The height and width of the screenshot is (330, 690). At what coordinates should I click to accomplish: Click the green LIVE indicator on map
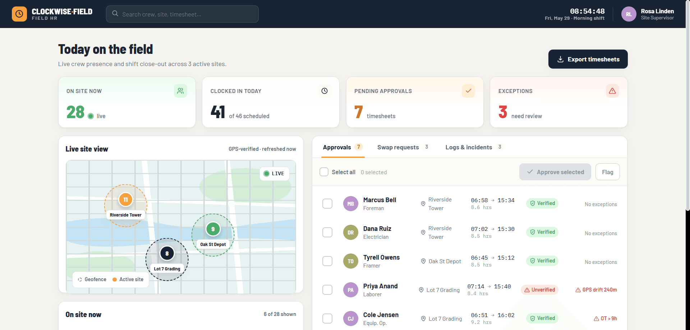pyautogui.click(x=274, y=173)
